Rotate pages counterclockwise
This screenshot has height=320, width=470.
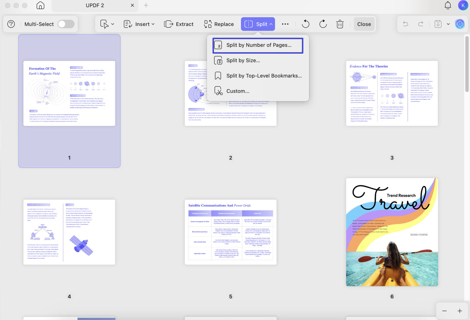305,24
